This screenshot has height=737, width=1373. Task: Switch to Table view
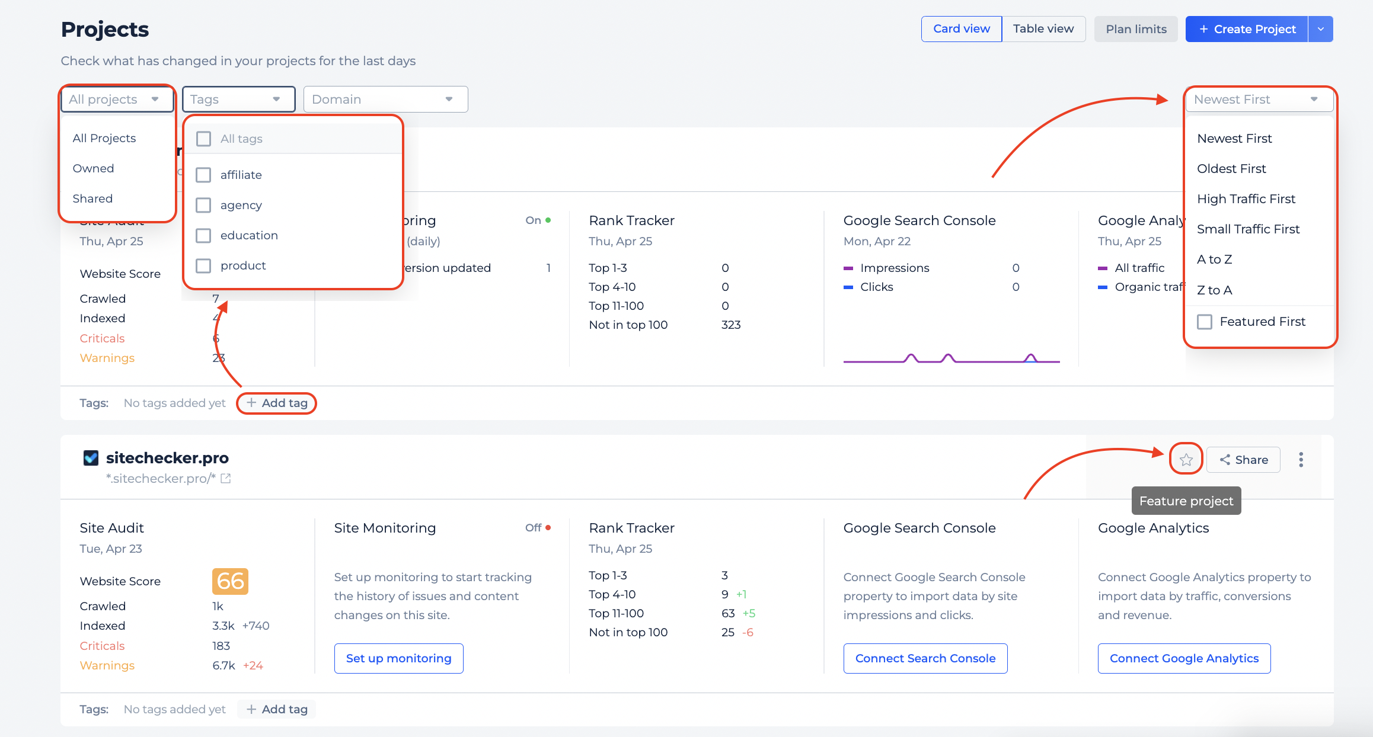point(1043,29)
